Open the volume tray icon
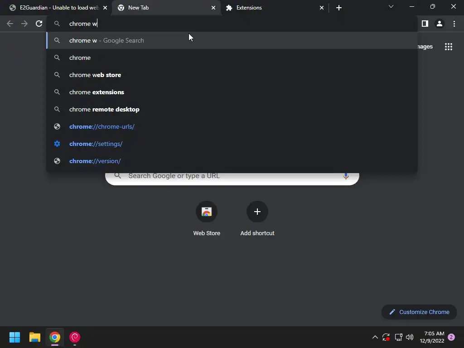The height and width of the screenshot is (348, 464). pyautogui.click(x=410, y=337)
